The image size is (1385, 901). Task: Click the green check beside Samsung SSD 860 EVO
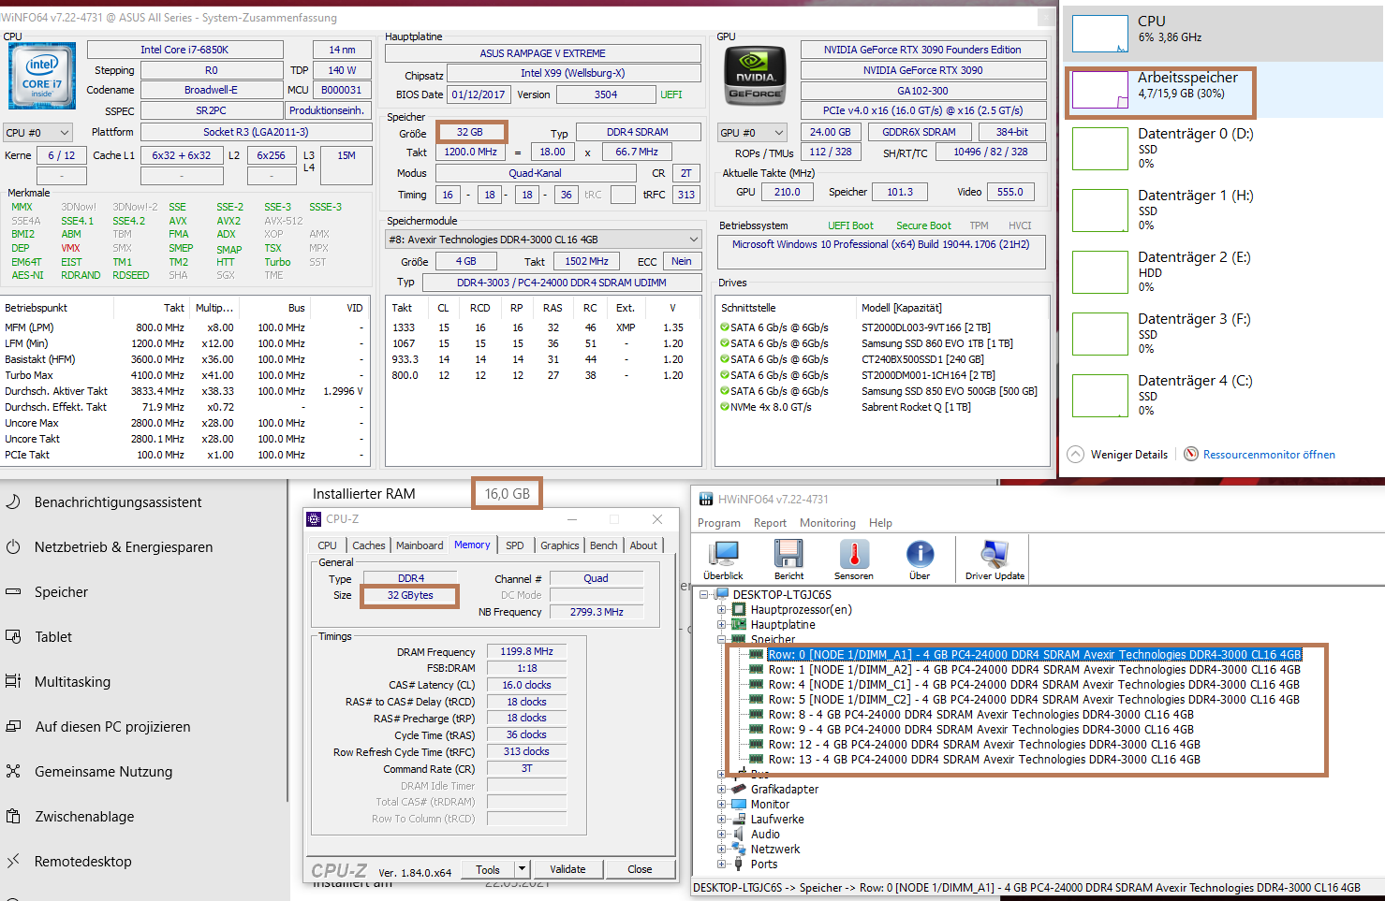724,343
